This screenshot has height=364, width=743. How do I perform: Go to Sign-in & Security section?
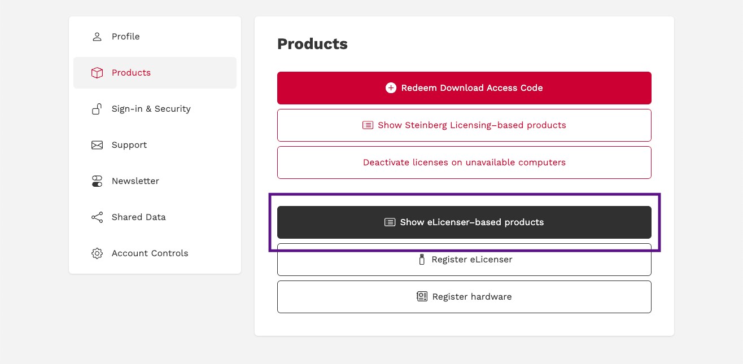point(151,109)
